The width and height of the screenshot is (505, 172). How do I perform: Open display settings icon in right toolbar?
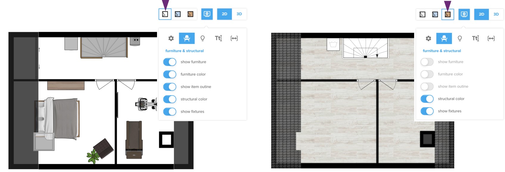[464, 14]
